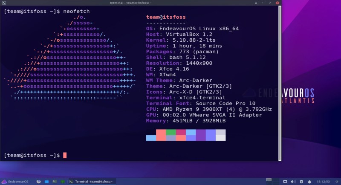Viewport: 341px width, 185px height.
Task: Switch to the second workspace in pager
Action: [x=275, y=181]
